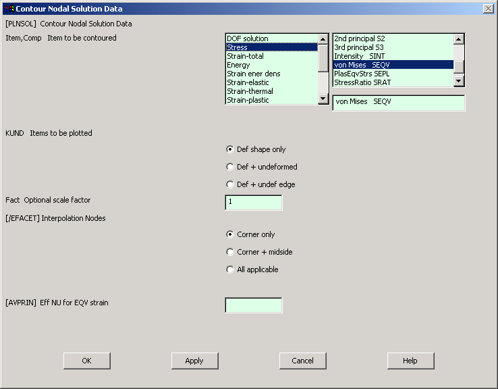Click the Eff NU for EQV strain field
The height and width of the screenshot is (389, 498).
[254, 305]
